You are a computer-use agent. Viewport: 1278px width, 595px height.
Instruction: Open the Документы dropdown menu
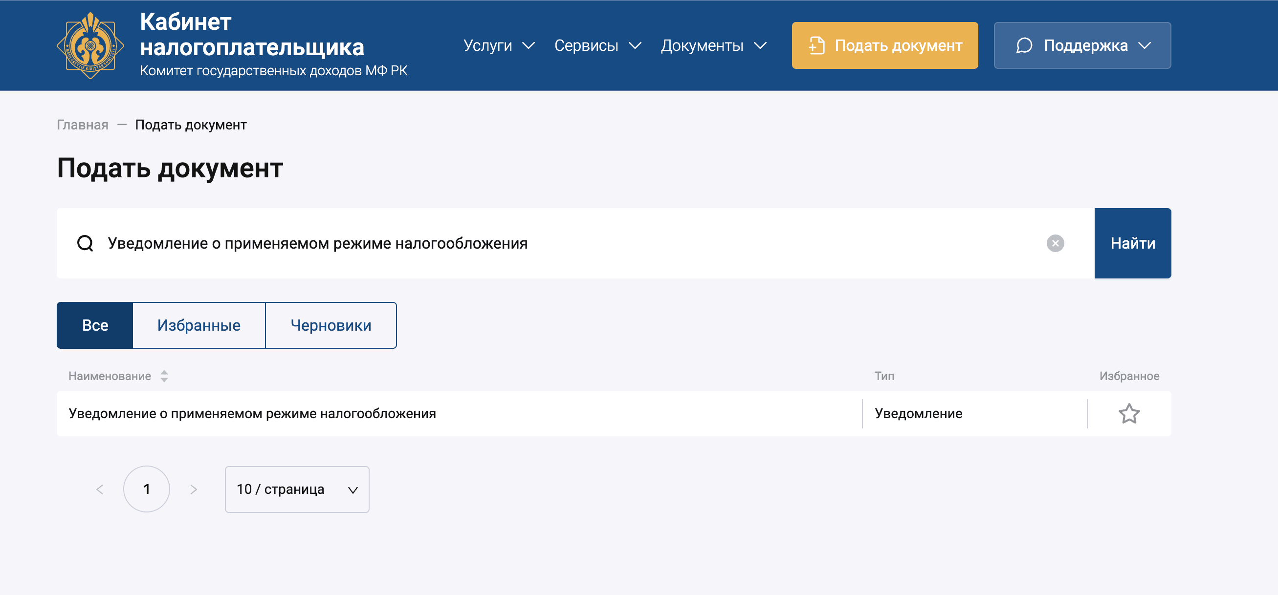coord(713,45)
